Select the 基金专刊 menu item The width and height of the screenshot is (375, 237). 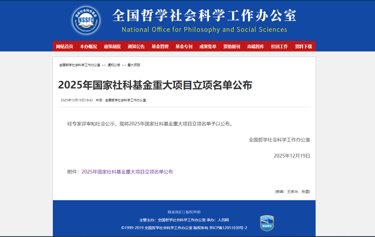point(184,46)
